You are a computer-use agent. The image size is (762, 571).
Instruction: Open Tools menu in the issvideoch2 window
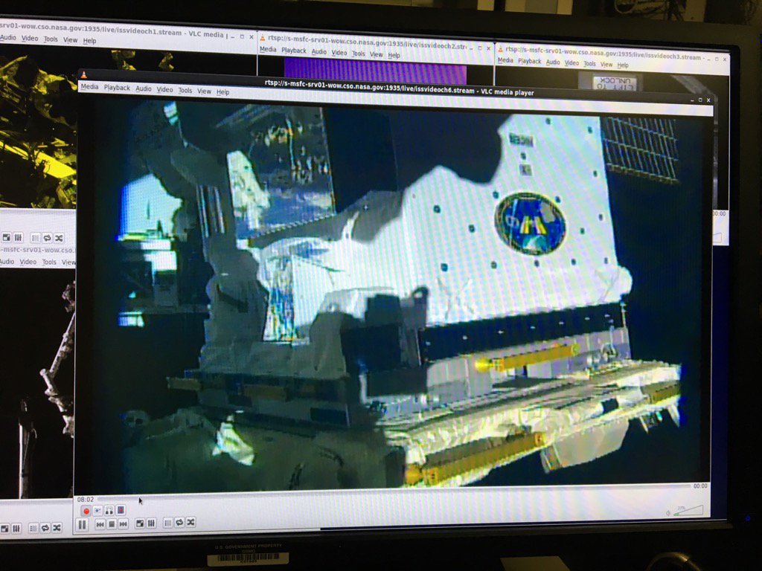[359, 54]
